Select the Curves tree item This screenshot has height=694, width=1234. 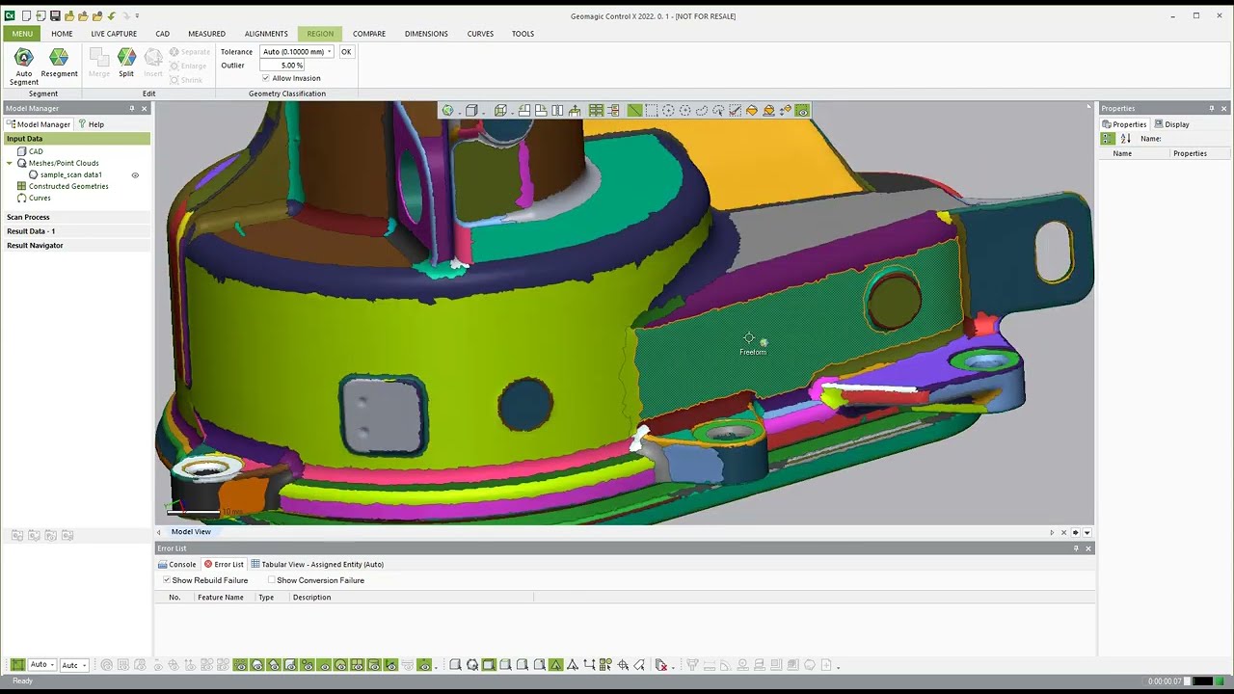pos(40,198)
